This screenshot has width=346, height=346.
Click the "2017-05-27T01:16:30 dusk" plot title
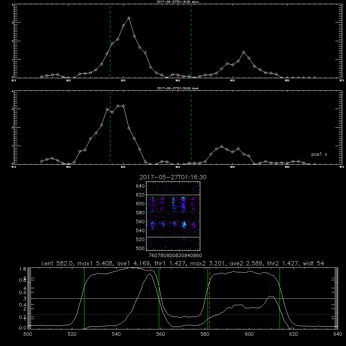(178, 88)
